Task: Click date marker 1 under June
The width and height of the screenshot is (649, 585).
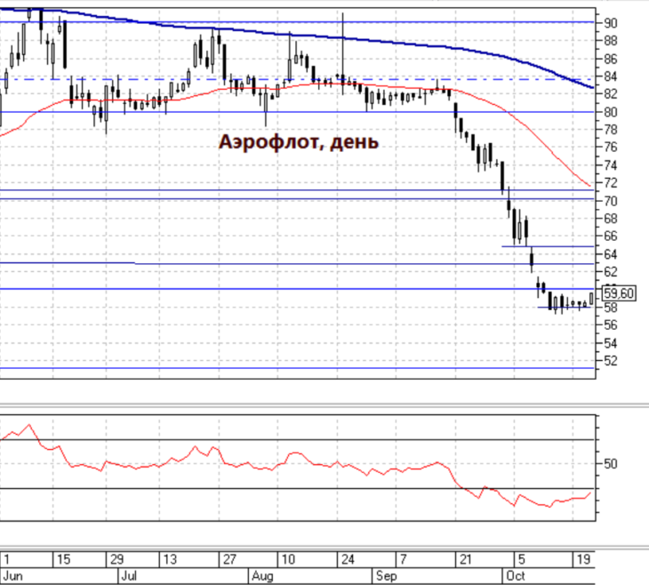Action: (x=6, y=560)
